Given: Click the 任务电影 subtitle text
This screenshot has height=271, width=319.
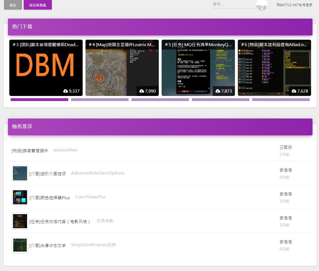Looking at the screenshot, I should [105, 221].
